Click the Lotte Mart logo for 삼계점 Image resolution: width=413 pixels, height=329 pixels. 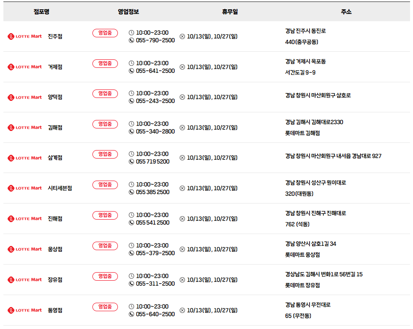[x=25, y=158]
